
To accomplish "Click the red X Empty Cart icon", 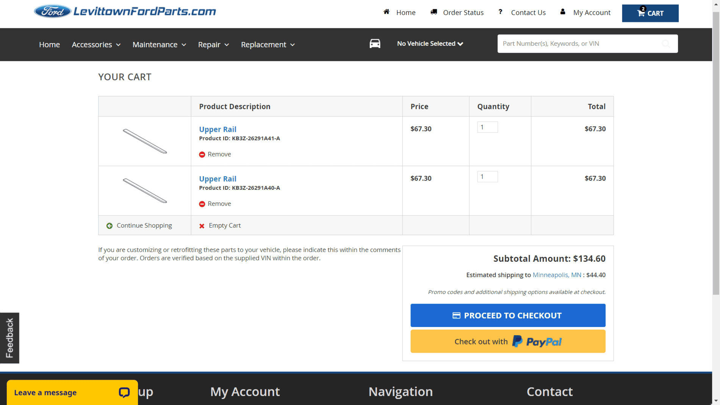I will point(202,226).
